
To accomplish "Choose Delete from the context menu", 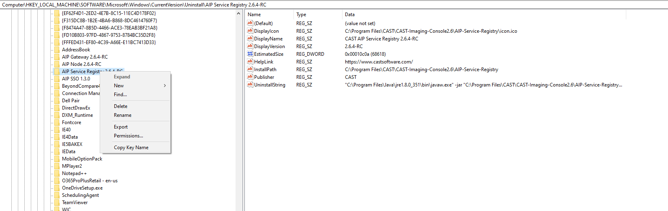I will [135, 106].
